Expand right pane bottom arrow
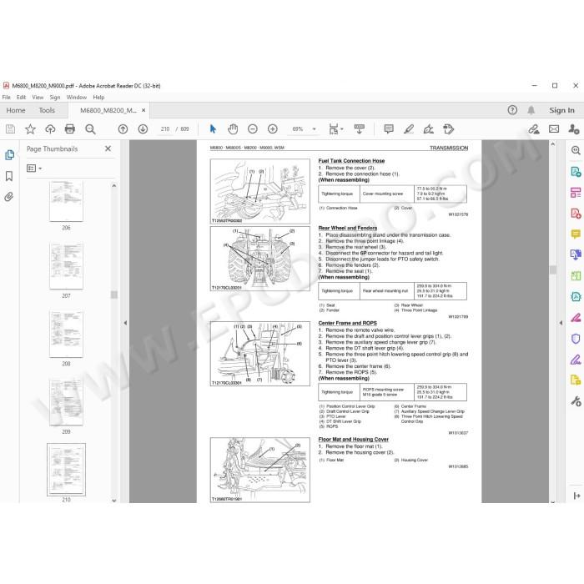 pyautogui.click(x=576, y=496)
